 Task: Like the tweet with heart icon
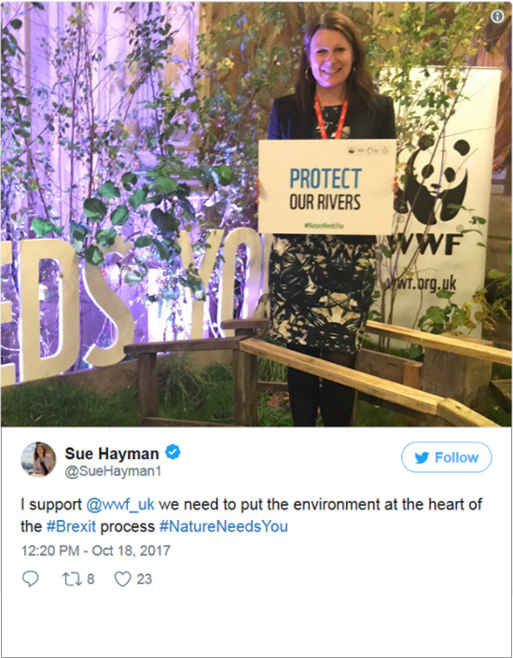click(x=123, y=579)
